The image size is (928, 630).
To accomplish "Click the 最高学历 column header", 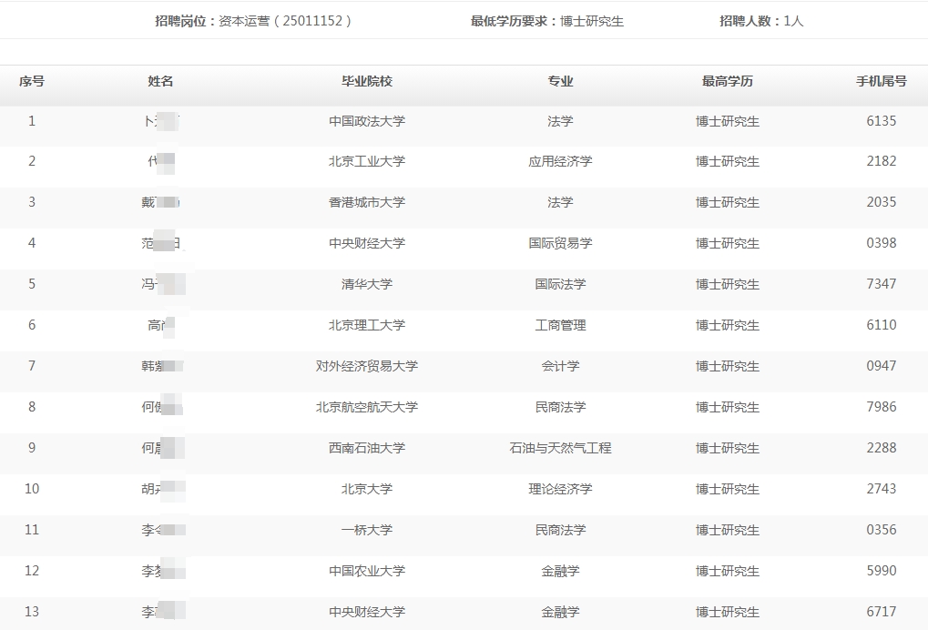I will (727, 81).
